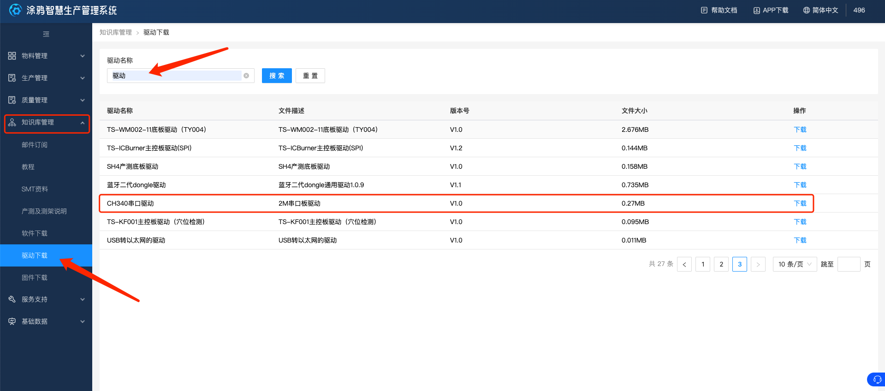The height and width of the screenshot is (391, 885).
Task: Go to page 1
Action: coord(703,264)
